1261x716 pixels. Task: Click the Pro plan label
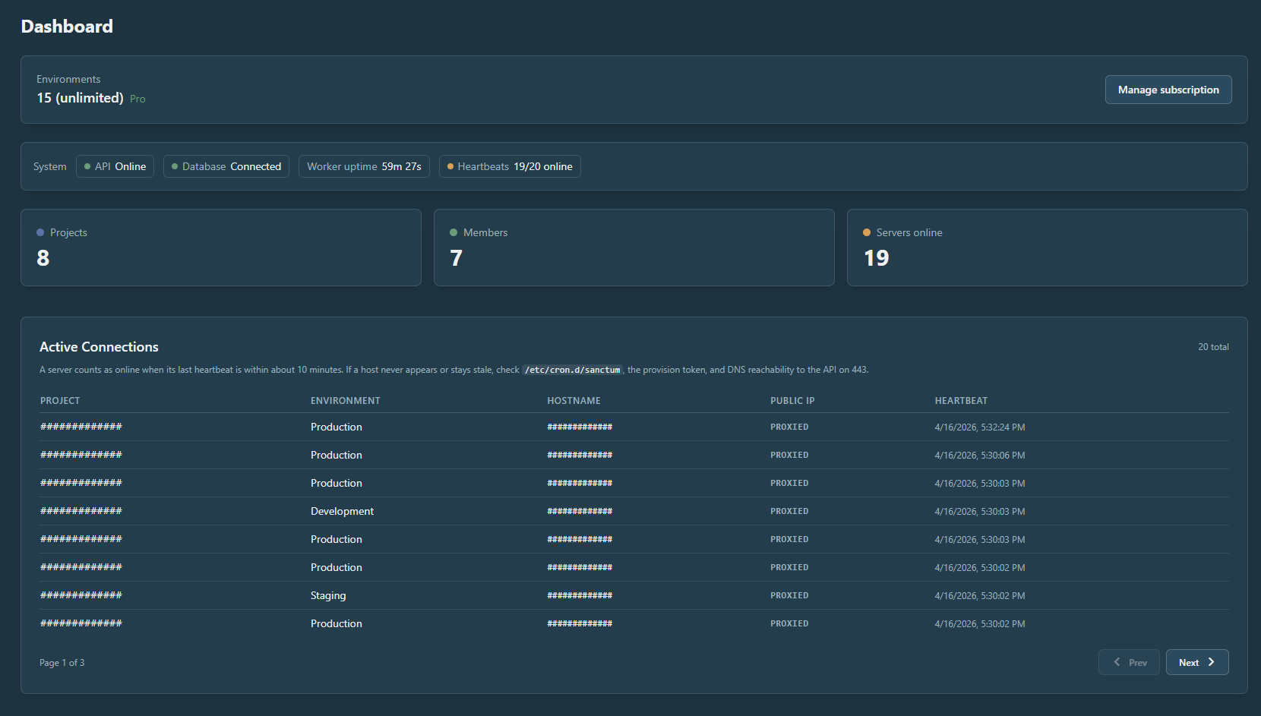click(x=137, y=99)
